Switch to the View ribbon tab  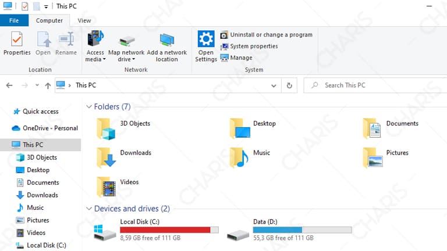pyautogui.click(x=84, y=20)
